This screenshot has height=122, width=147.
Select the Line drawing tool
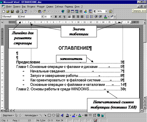[41, 115]
